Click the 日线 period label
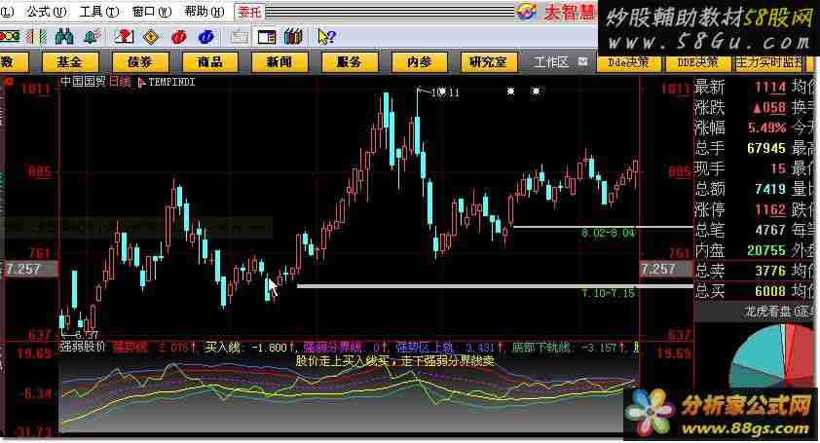 pyautogui.click(x=120, y=82)
